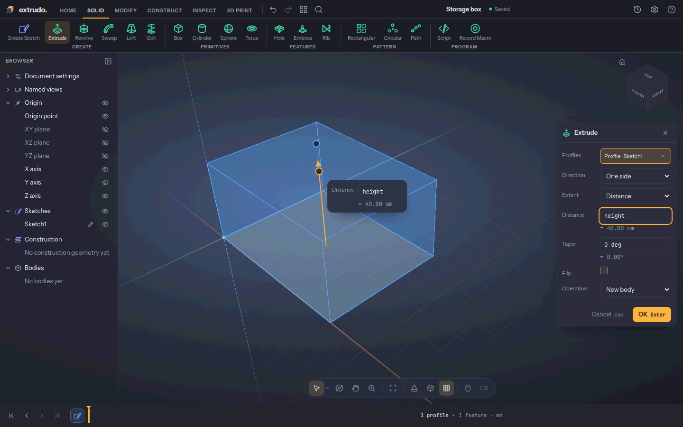Fit view to screen
Viewport: 683px width, 427px height.
point(393,388)
